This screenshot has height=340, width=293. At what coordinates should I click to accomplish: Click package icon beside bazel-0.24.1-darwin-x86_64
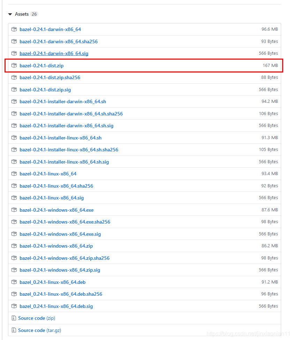tap(14, 29)
